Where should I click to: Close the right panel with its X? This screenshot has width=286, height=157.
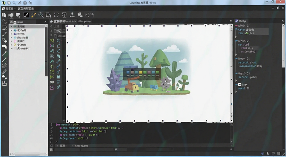point(282,21)
